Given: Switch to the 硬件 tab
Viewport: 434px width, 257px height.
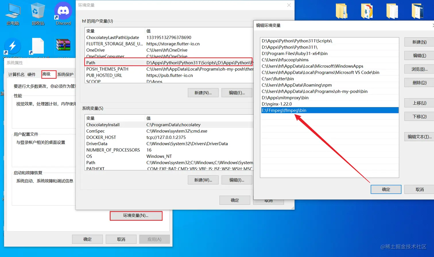Looking at the screenshot, I should (32, 74).
